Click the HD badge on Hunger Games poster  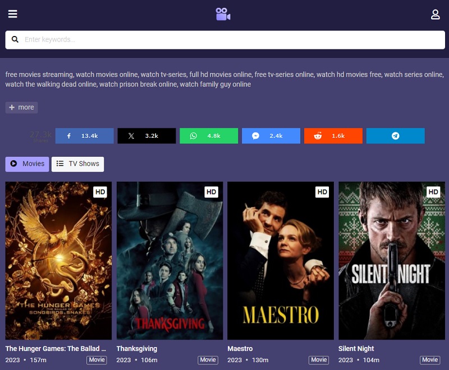coord(100,192)
